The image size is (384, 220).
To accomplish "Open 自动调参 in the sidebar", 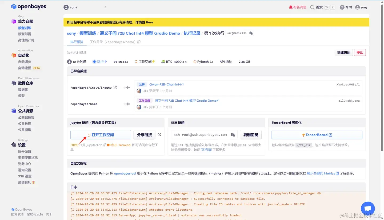I will point(25,62).
